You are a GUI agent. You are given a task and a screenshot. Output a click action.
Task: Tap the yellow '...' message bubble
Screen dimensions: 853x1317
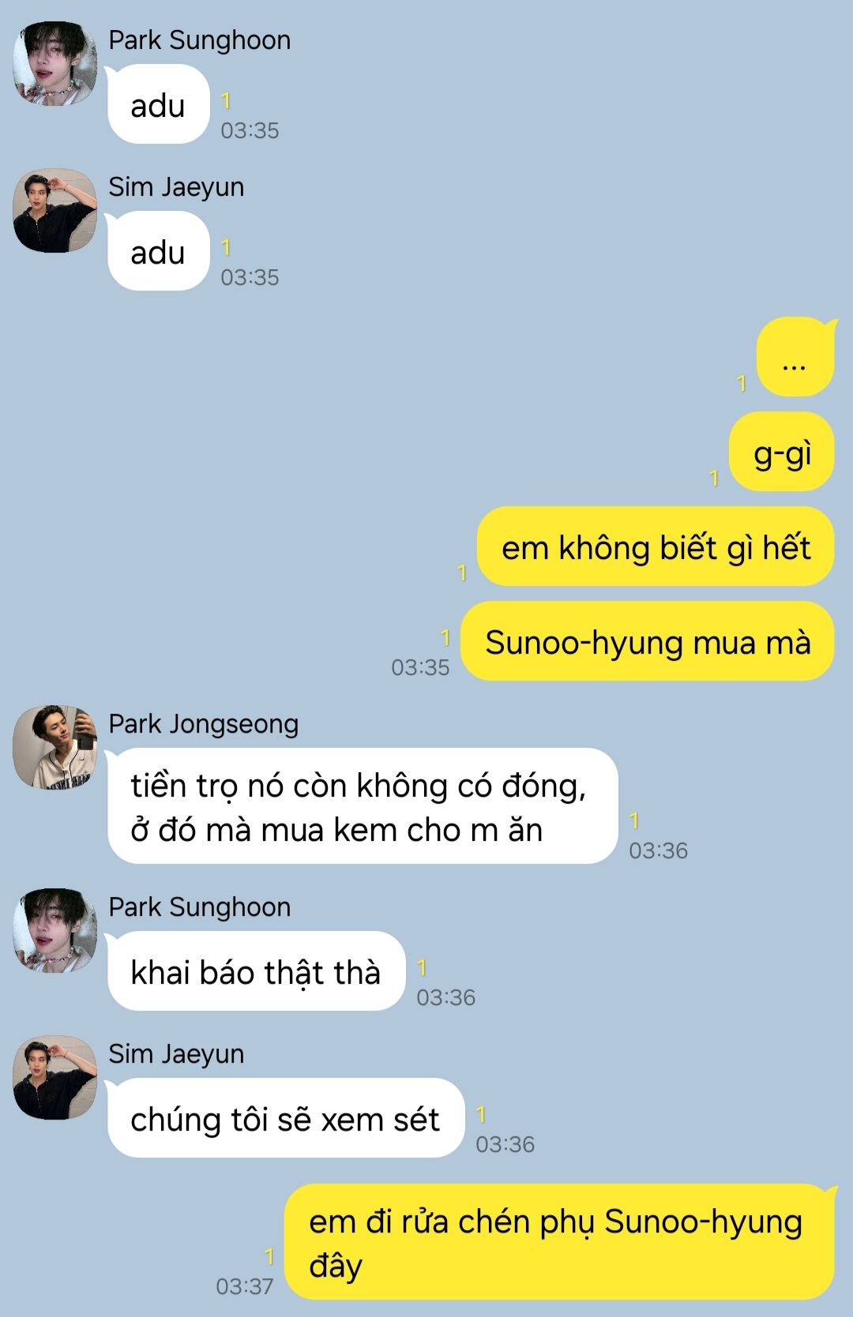coord(795,357)
